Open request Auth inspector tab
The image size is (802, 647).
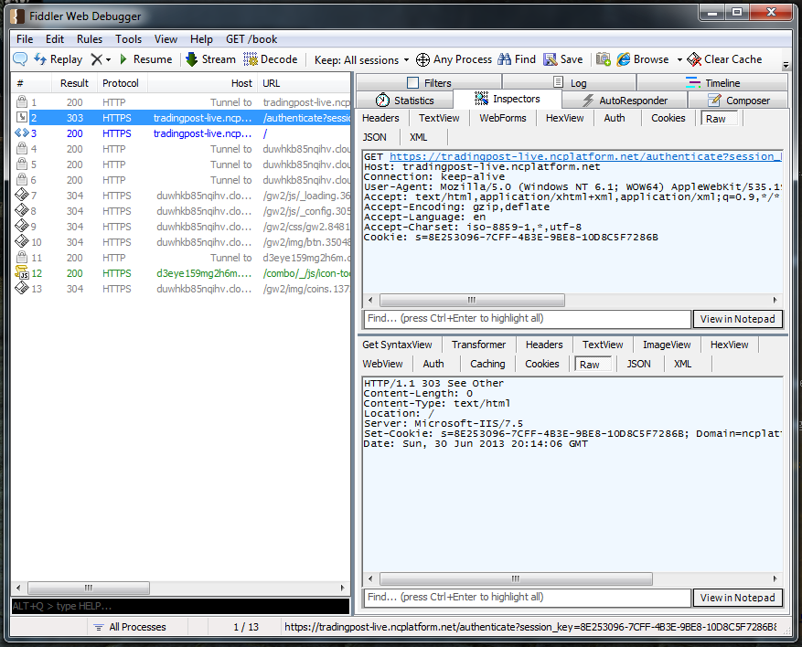[615, 118]
